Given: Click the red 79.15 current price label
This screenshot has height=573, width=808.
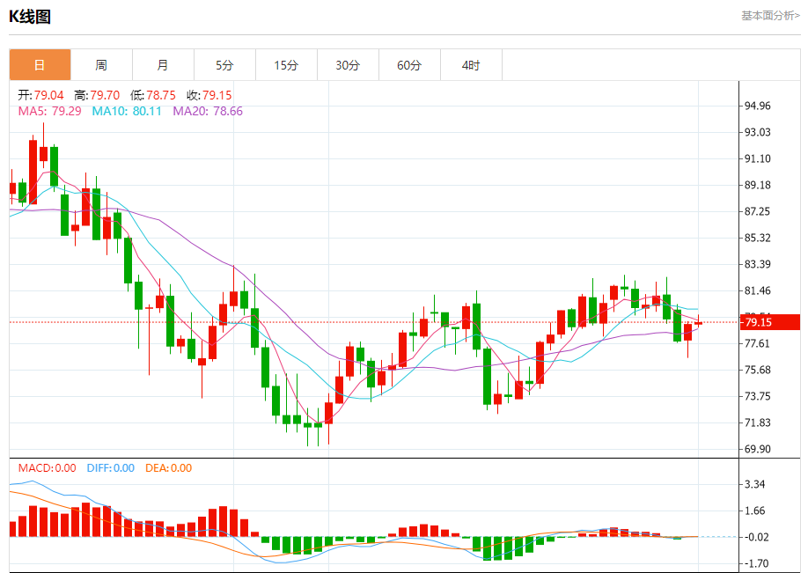Looking at the screenshot, I should click(x=770, y=322).
